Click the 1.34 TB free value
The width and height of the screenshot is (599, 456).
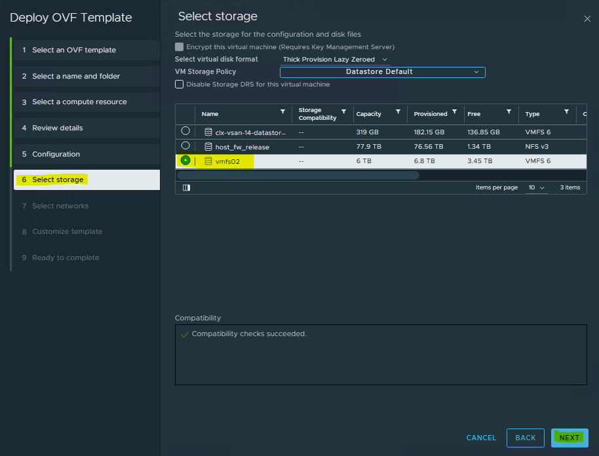479,147
